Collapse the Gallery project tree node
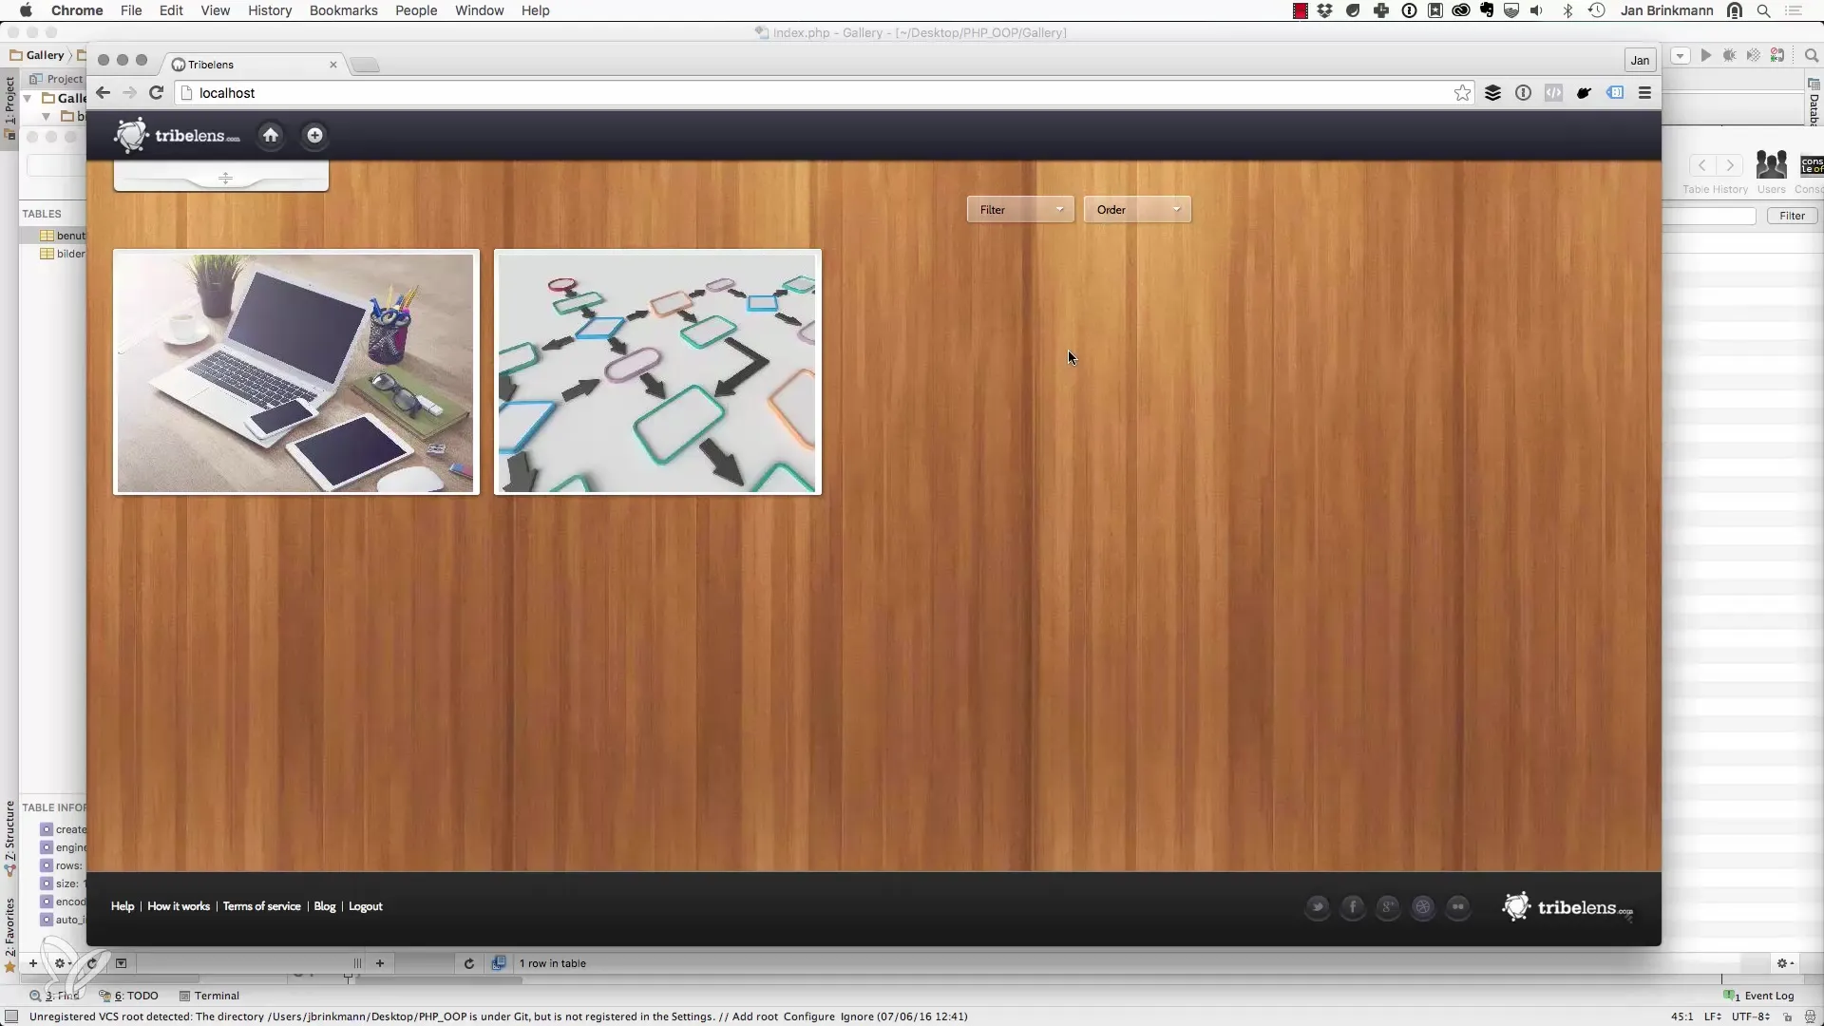 [x=28, y=98]
